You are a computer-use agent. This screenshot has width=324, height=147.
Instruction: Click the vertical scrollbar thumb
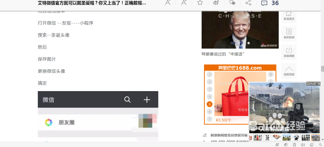point(322,69)
